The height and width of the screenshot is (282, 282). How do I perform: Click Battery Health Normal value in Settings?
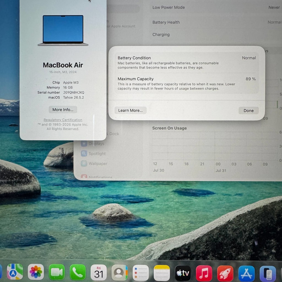275,22
